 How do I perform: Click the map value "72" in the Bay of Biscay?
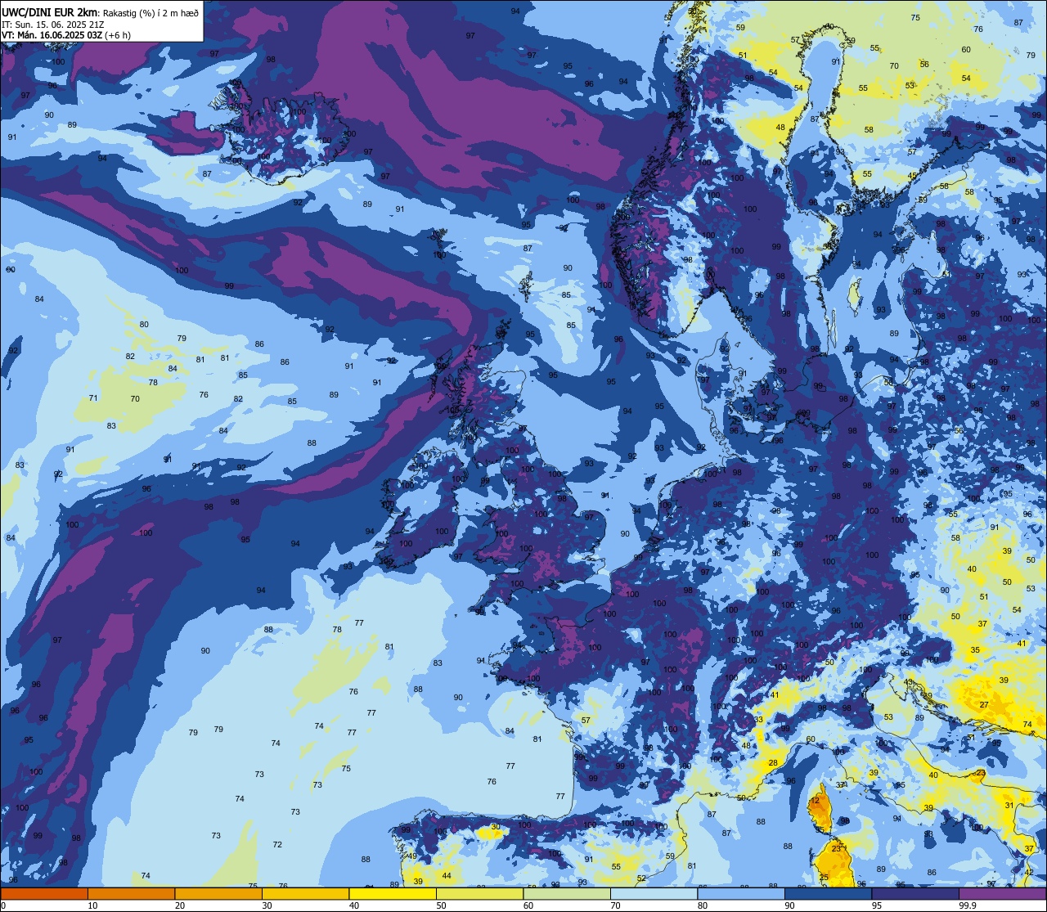pos(277,845)
